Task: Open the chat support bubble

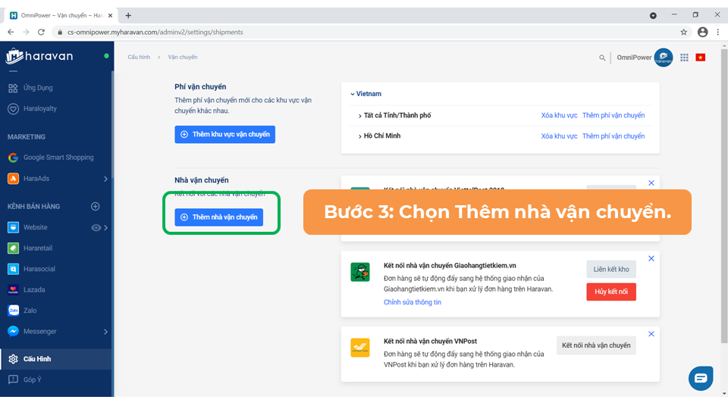Action: coord(700,378)
